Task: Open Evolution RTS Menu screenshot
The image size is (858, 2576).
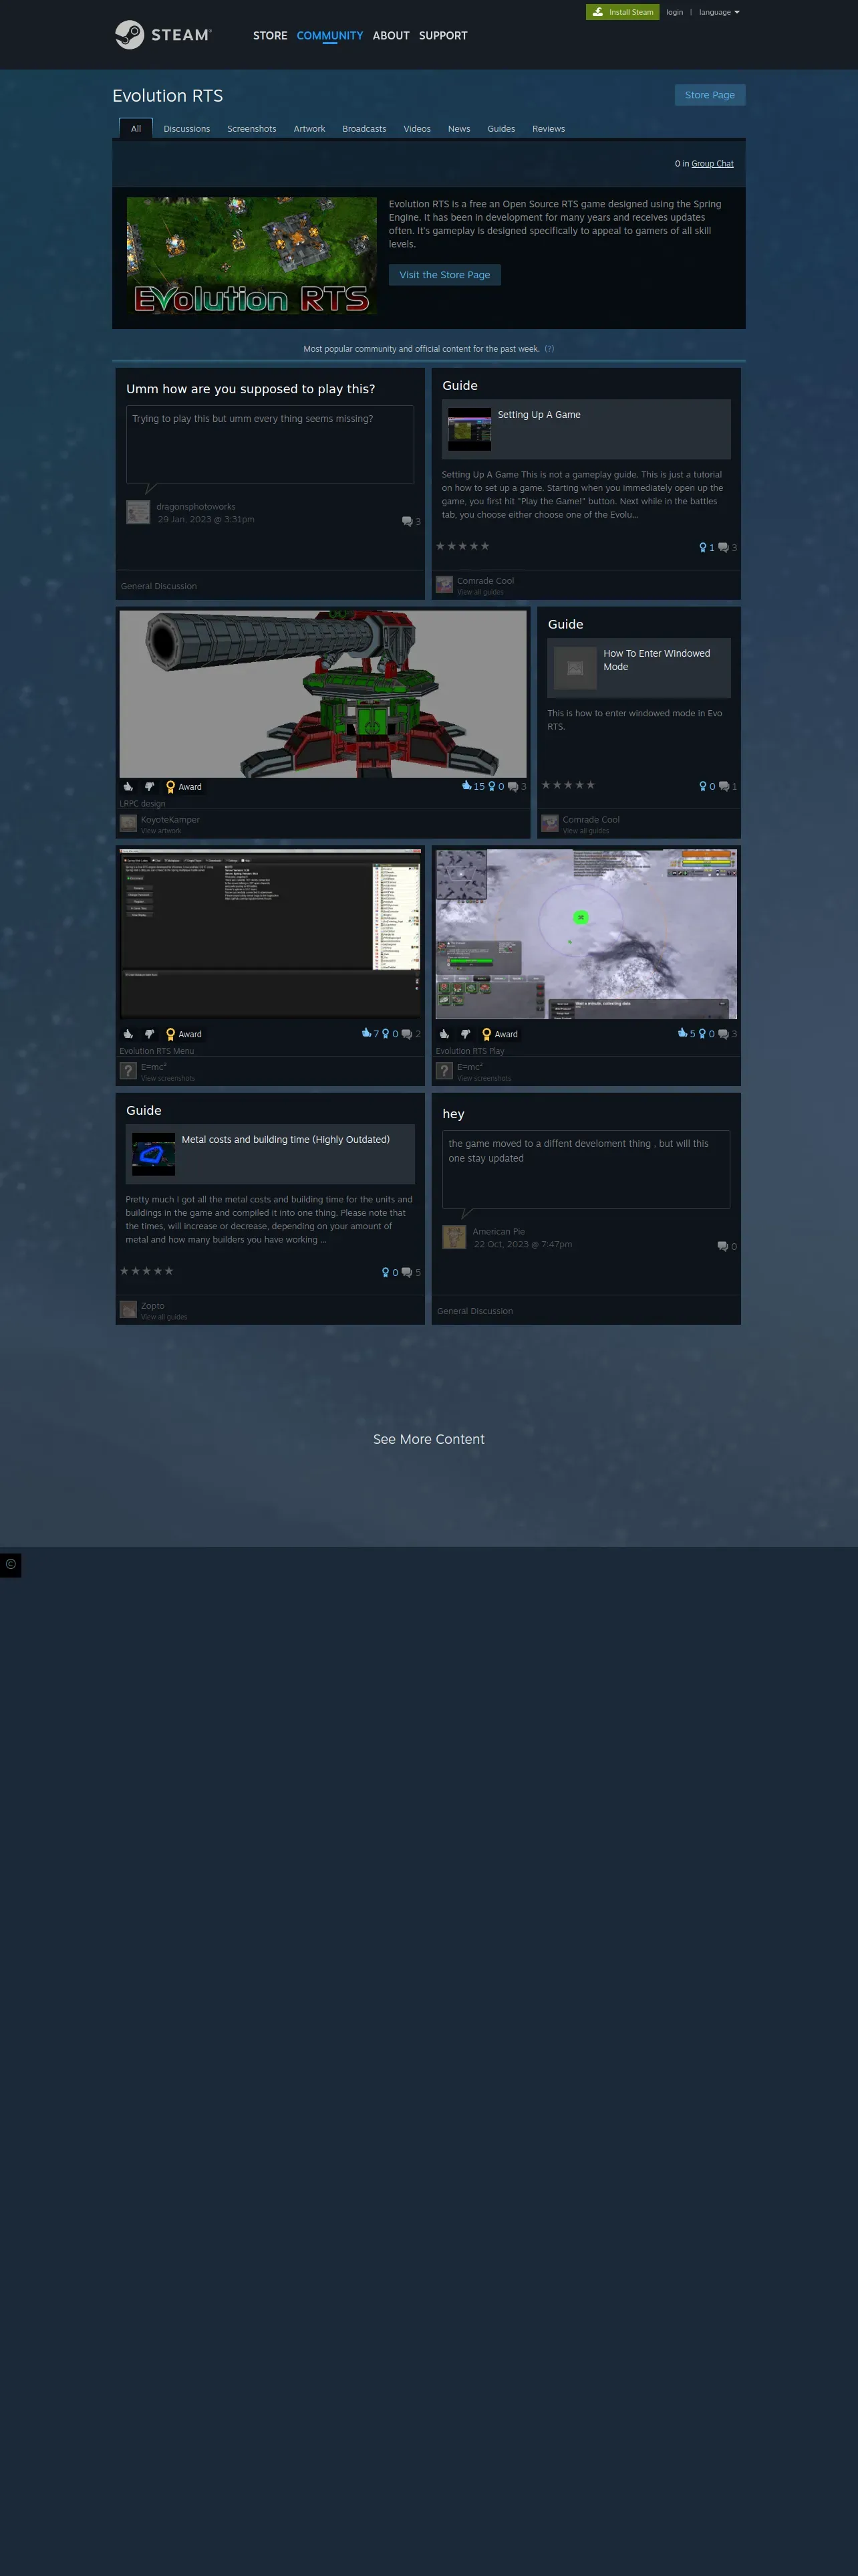Action: point(271,934)
